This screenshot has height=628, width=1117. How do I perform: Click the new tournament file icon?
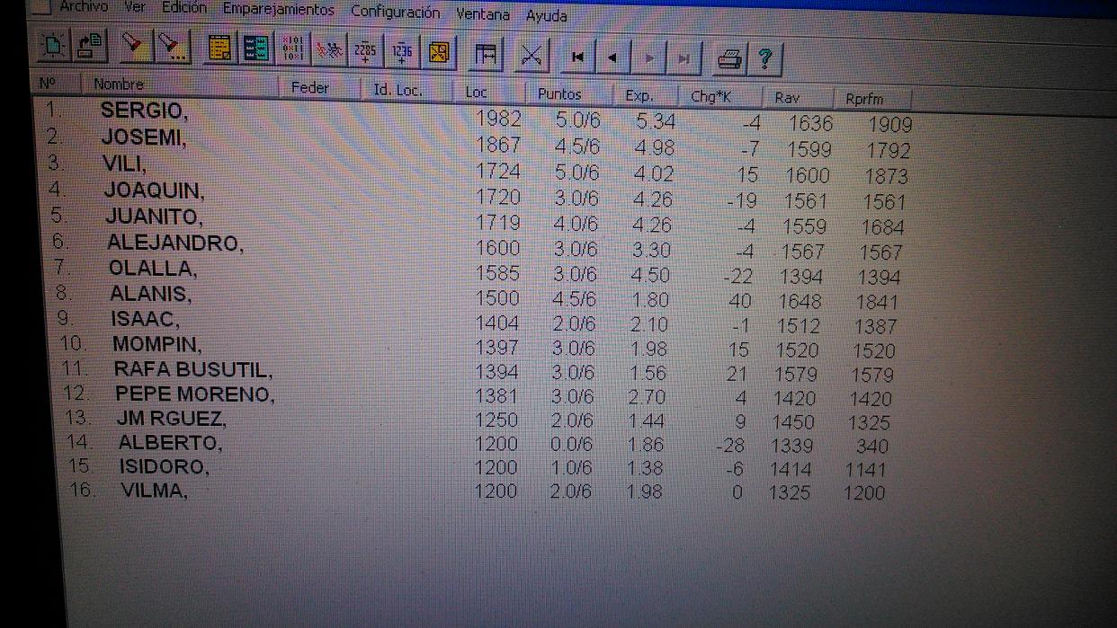(54, 45)
